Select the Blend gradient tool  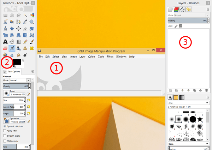click(18, 42)
